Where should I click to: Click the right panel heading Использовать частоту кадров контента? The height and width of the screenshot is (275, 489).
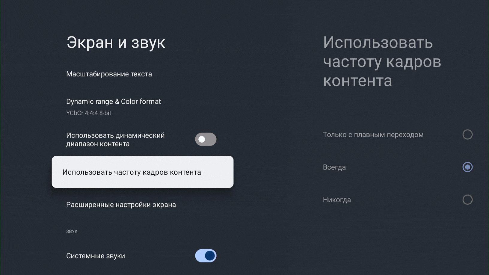pyautogui.click(x=382, y=61)
